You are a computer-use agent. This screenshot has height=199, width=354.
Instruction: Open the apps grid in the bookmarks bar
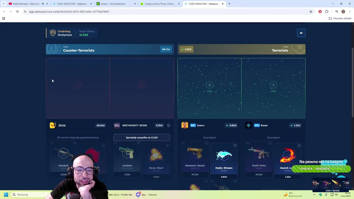pyautogui.click(x=4, y=19)
